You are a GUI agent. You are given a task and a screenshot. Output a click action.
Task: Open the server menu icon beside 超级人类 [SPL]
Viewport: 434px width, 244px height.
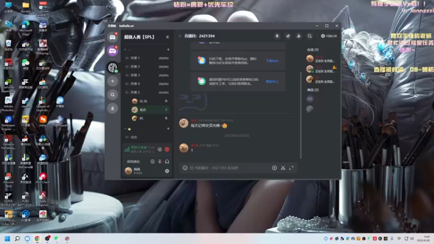[x=168, y=37]
